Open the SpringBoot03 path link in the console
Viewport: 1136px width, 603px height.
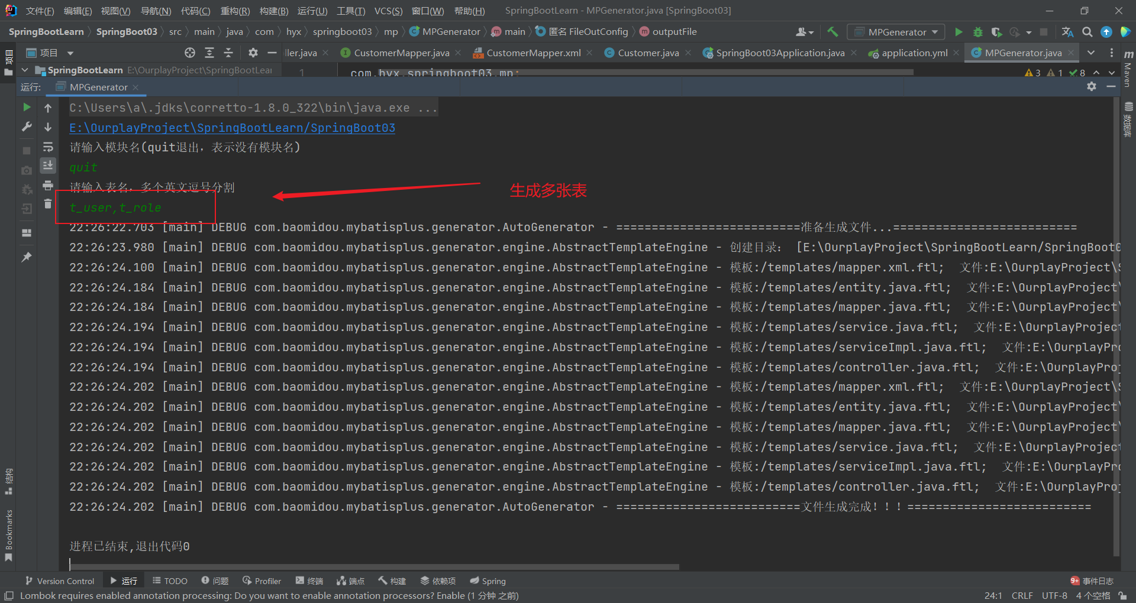pyautogui.click(x=232, y=128)
